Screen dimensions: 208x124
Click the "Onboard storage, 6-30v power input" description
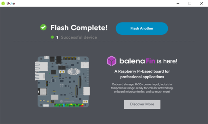click(142, 88)
